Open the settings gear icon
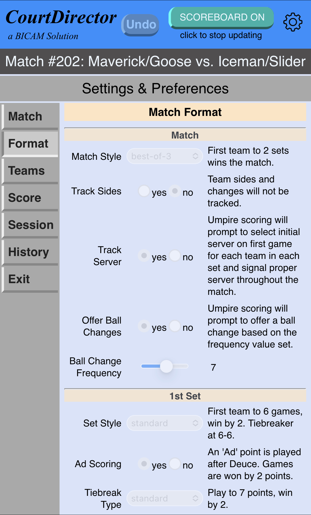 click(293, 22)
